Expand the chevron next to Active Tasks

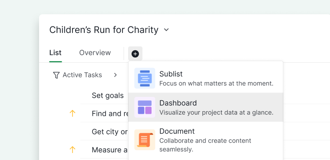(x=115, y=75)
